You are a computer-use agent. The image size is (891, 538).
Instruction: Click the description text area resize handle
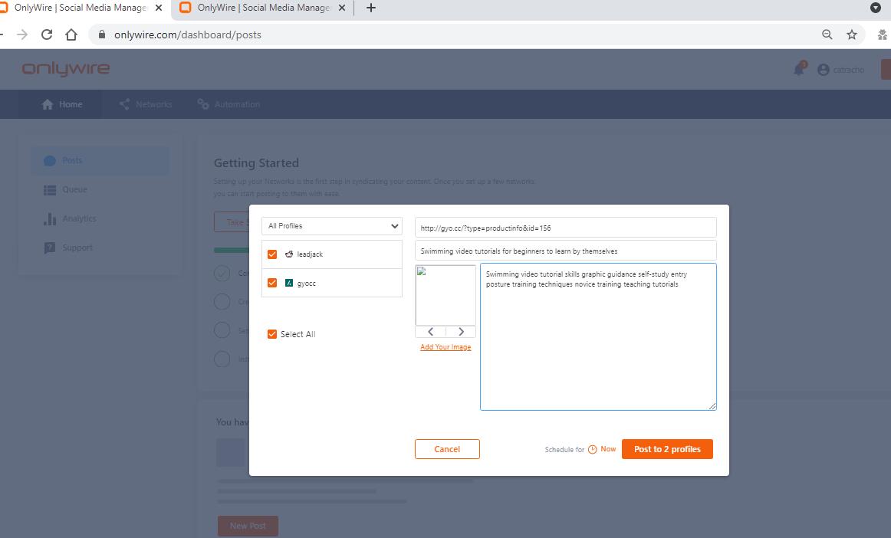point(712,406)
